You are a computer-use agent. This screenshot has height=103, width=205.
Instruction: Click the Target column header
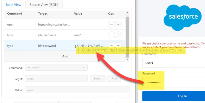pos(43,14)
